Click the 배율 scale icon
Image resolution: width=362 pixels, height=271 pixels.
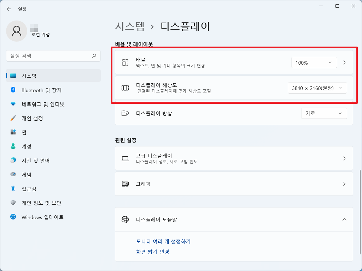coord(125,62)
